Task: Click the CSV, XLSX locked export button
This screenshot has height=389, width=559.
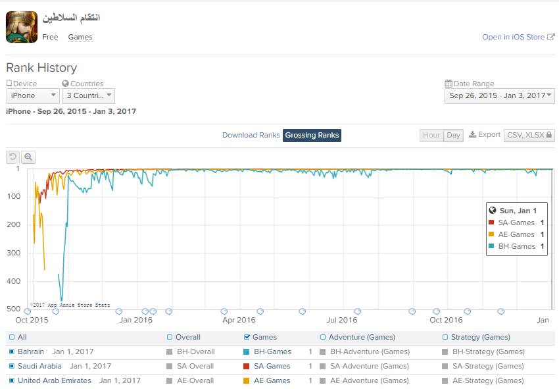Action: click(529, 135)
